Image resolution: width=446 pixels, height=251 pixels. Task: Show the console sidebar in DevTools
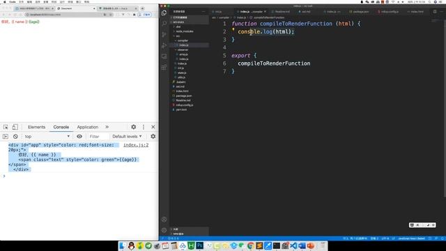(6, 137)
